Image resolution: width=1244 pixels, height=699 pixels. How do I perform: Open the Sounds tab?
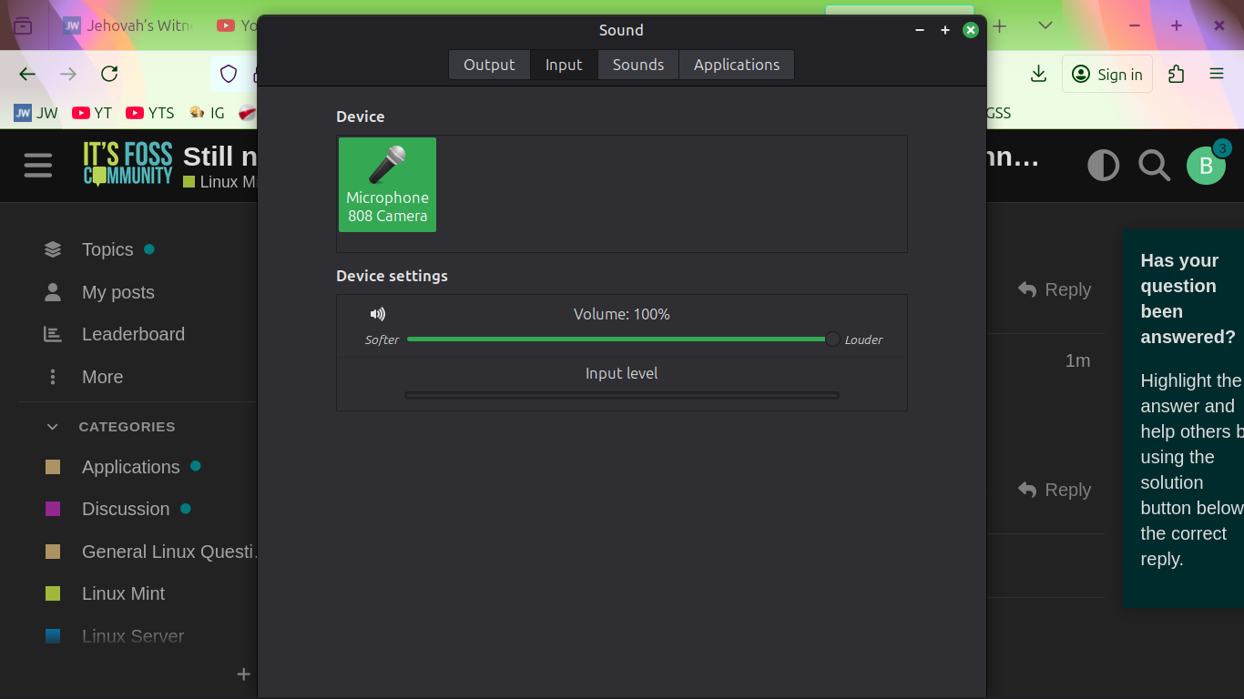tap(637, 65)
